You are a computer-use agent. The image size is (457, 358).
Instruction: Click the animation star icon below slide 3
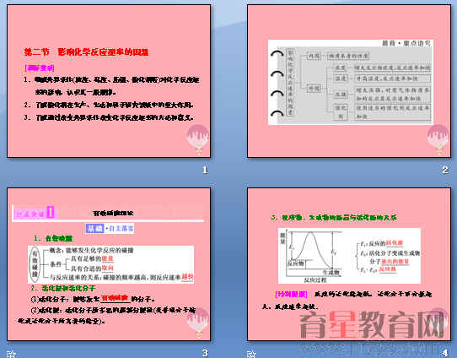[x=11, y=355]
